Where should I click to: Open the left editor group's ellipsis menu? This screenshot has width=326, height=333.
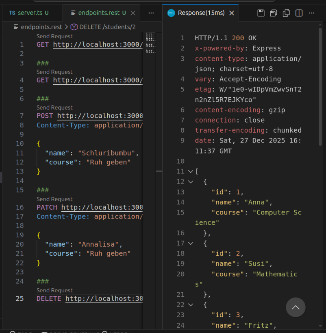coord(151,13)
